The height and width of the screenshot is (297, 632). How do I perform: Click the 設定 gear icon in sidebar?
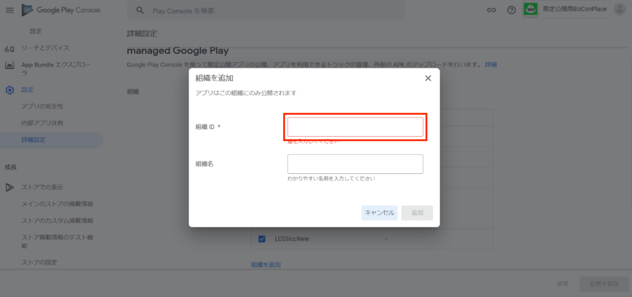pos(9,90)
